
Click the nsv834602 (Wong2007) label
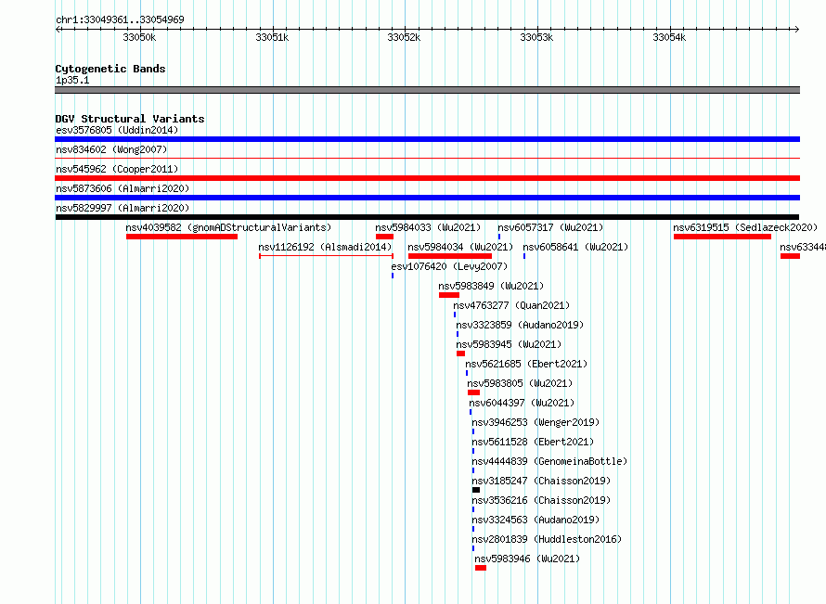(x=111, y=149)
